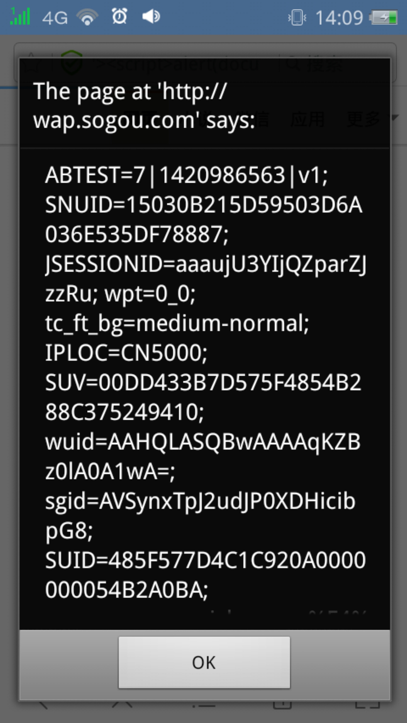Tap the alarm clock status icon
Viewport: 407px width, 723px height.
[x=120, y=16]
